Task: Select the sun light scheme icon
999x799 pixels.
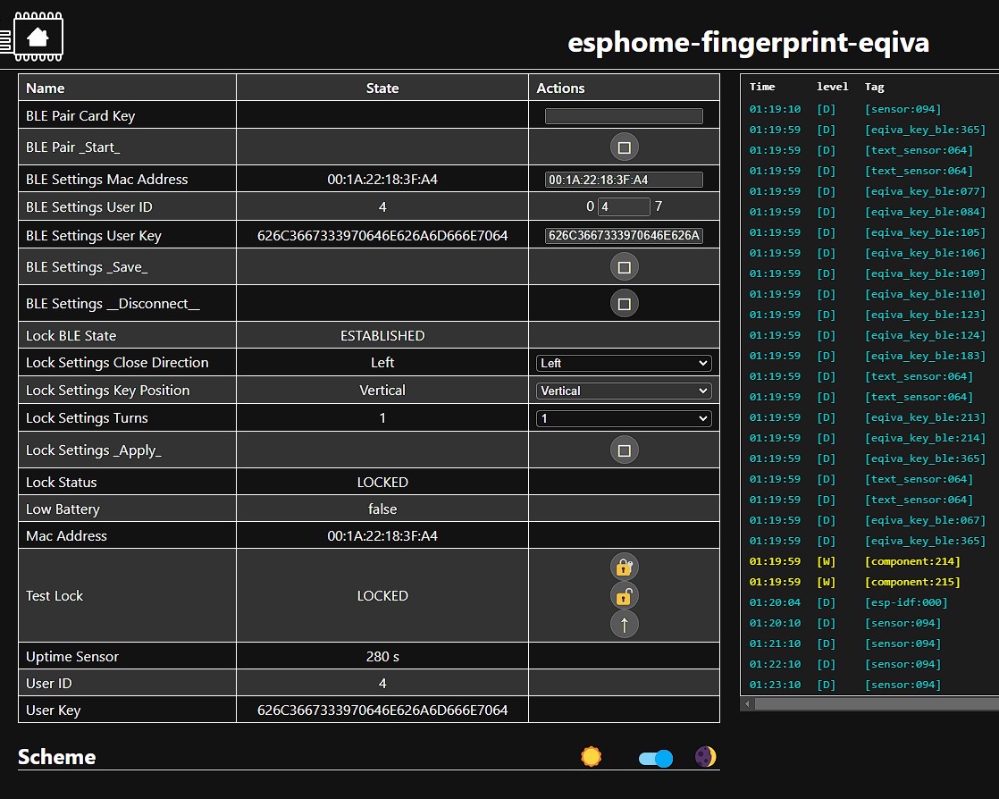Action: [x=592, y=756]
